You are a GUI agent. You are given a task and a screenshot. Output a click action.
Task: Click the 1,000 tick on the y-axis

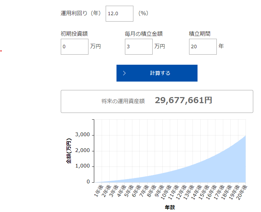[x=82, y=166]
